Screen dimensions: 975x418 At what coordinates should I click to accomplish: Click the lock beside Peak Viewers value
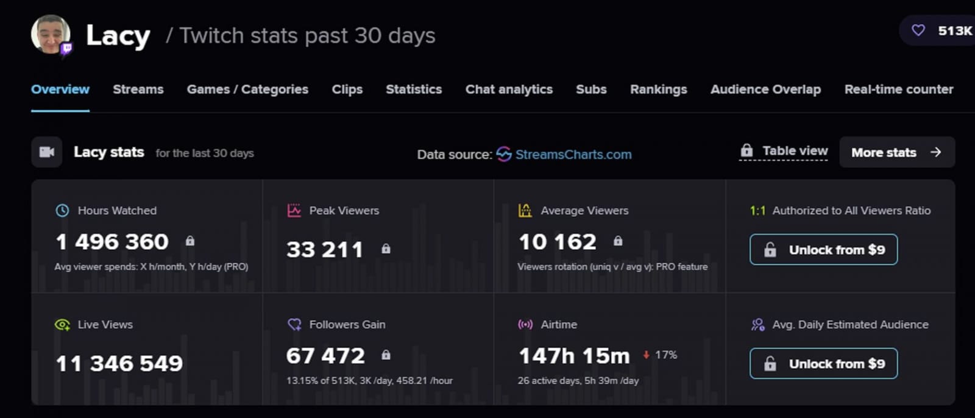click(x=386, y=249)
